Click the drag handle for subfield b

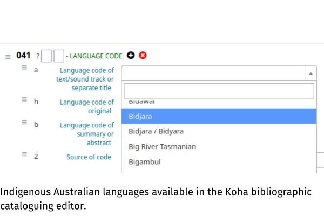tap(24, 122)
